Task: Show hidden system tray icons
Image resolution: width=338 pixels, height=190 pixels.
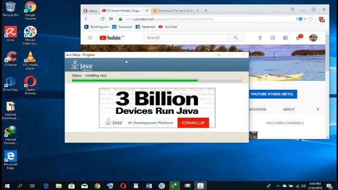Action: 278,186
